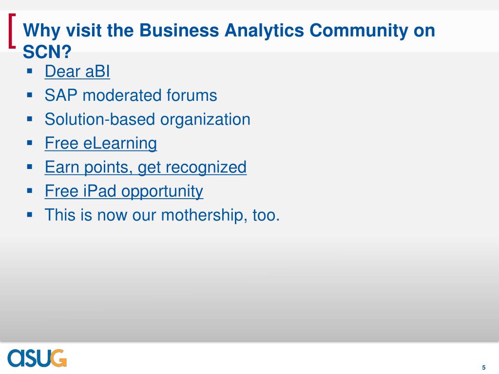This screenshot has height=374, width=499.
Task: Click the mothership sentence text
Action: click(162, 215)
